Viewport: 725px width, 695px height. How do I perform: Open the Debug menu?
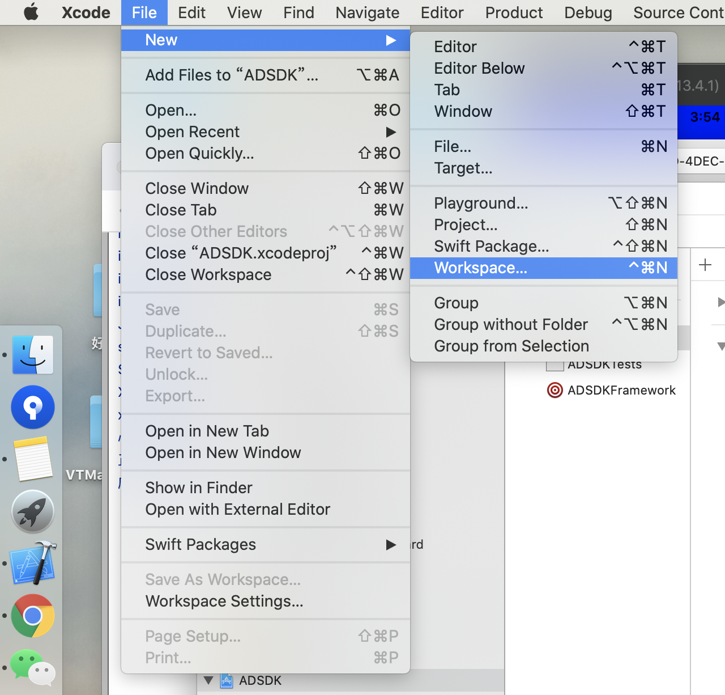(x=588, y=12)
